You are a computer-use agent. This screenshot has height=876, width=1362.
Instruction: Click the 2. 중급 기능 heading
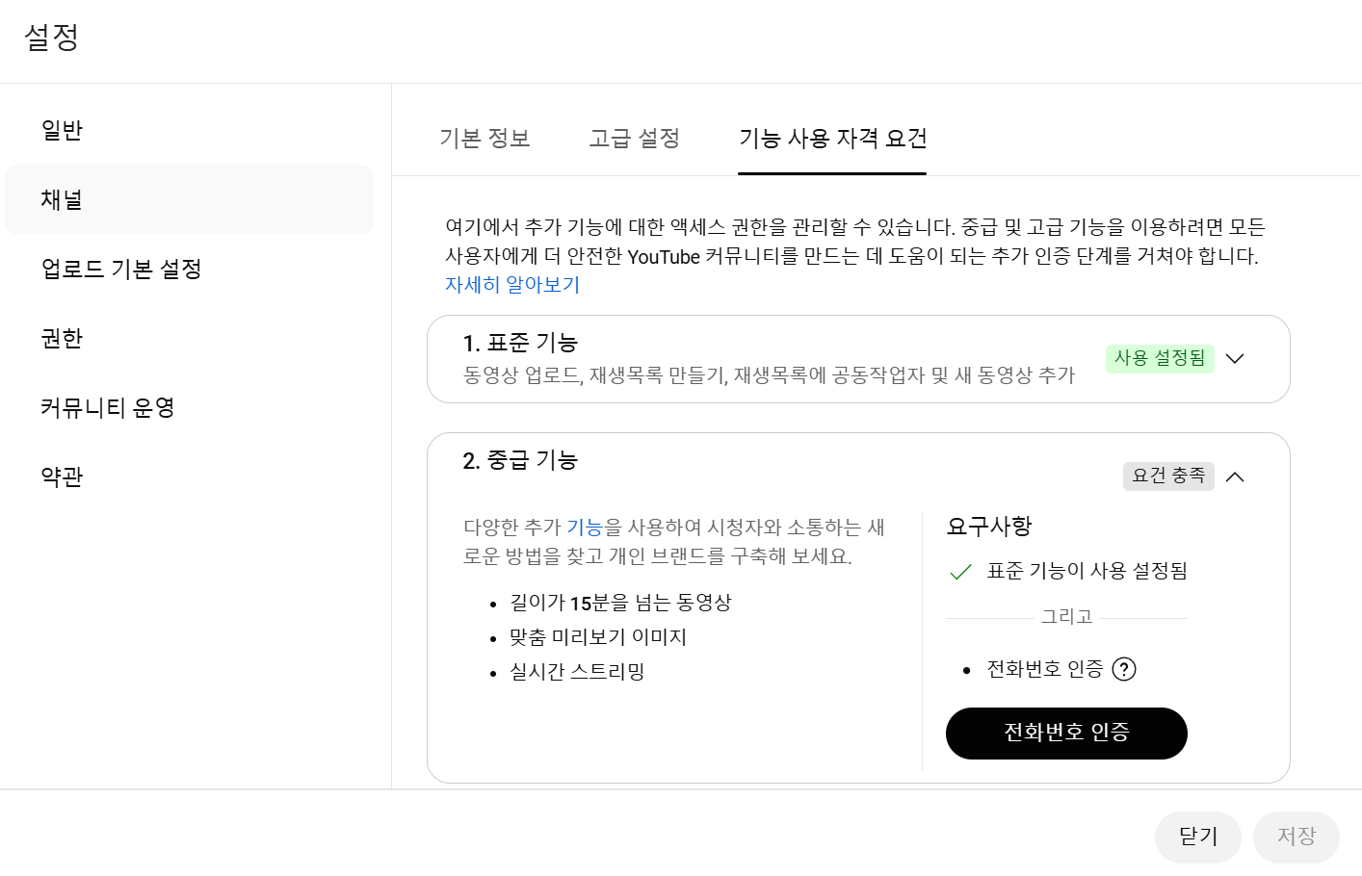(x=520, y=460)
